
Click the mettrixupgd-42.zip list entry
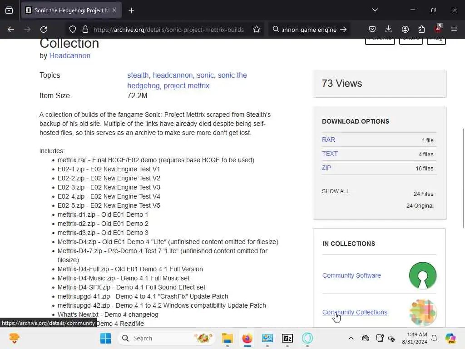(162, 305)
